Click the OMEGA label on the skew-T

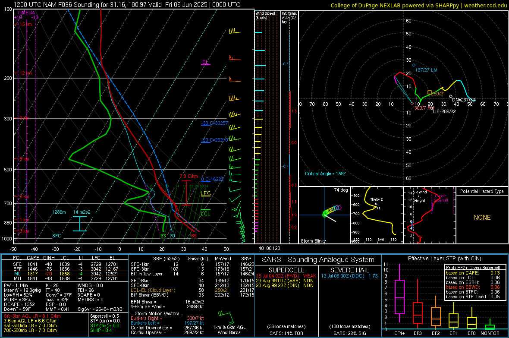[x=26, y=13]
